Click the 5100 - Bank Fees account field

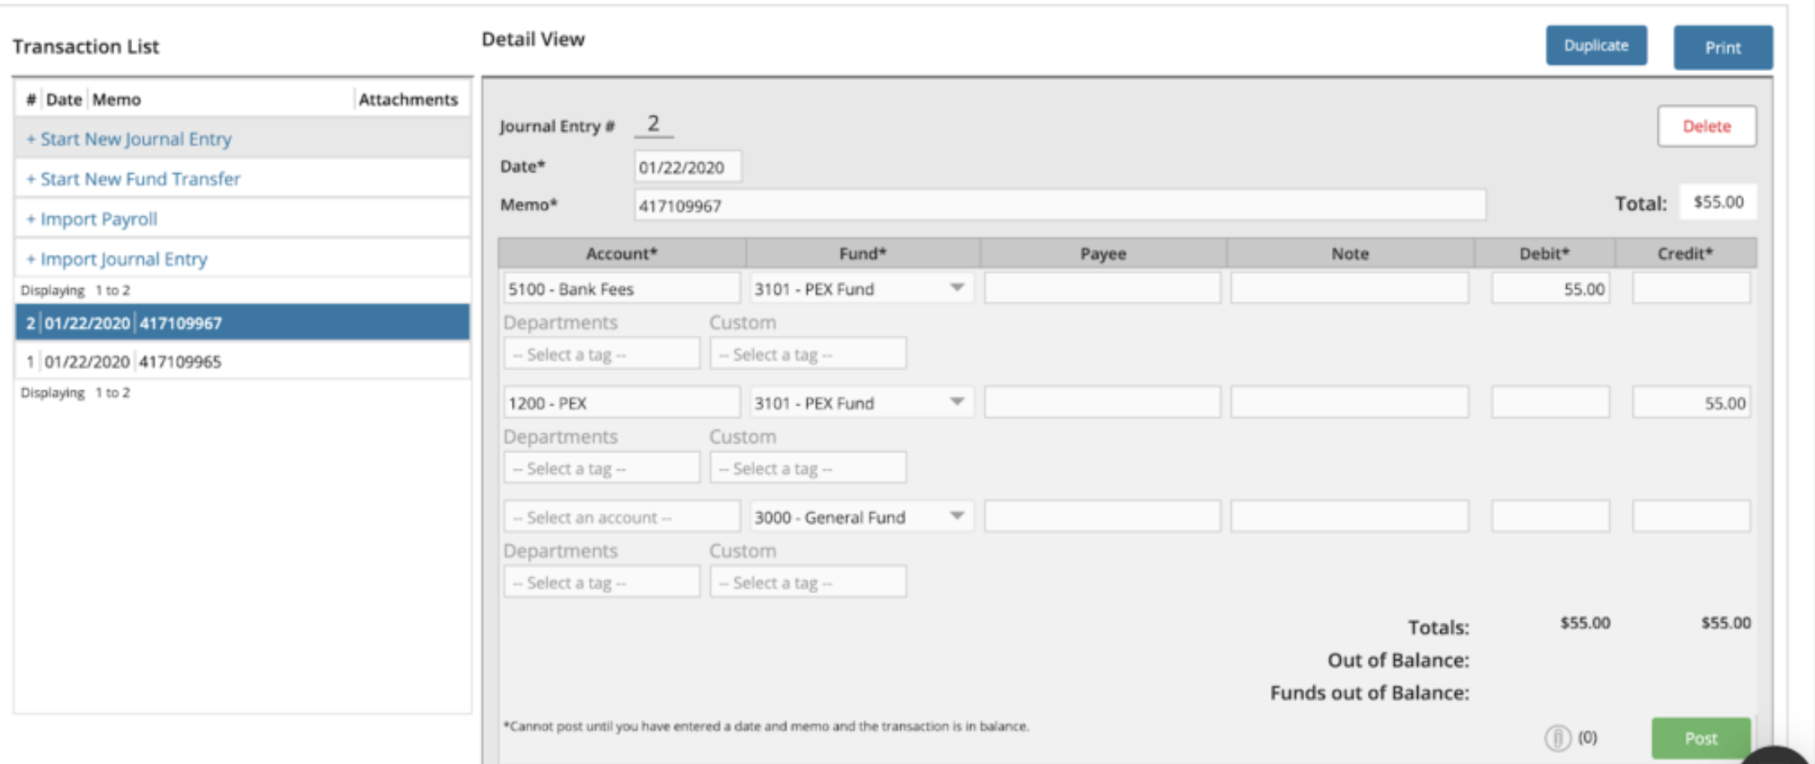point(621,289)
